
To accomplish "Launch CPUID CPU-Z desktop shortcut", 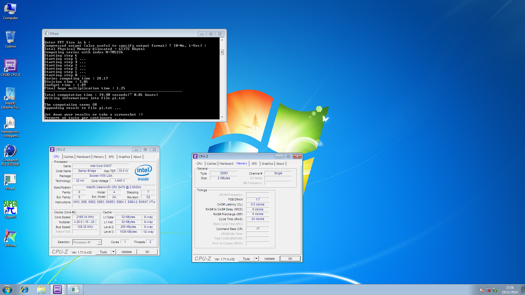I will [10, 68].
